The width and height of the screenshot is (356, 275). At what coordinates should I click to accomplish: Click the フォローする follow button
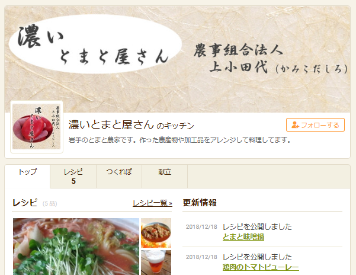click(x=315, y=124)
